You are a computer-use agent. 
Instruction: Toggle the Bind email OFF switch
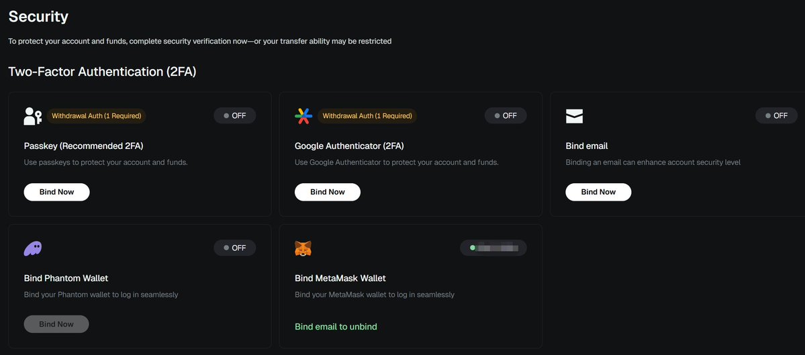(776, 115)
